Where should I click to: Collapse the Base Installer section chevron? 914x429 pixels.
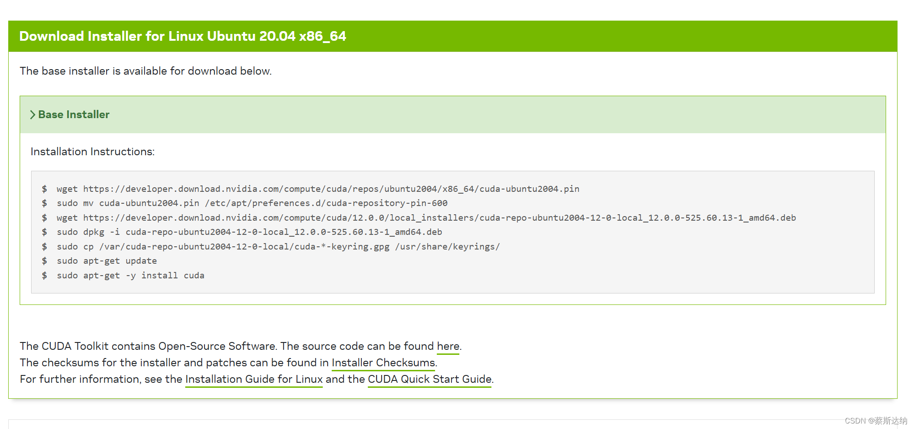click(32, 115)
